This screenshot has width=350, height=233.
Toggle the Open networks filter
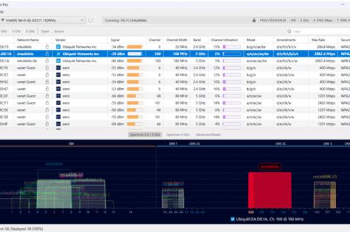45,31
